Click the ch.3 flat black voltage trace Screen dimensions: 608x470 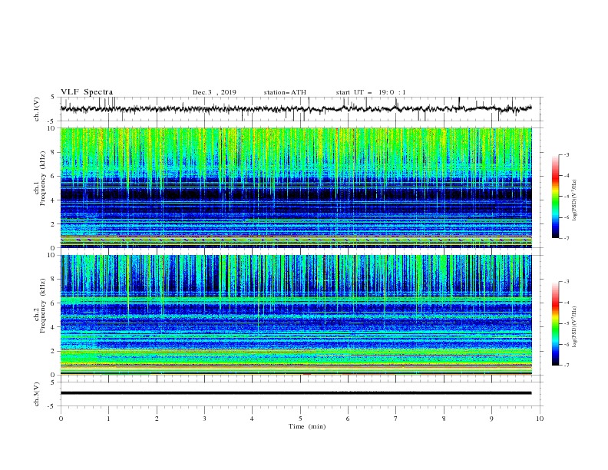296,393
